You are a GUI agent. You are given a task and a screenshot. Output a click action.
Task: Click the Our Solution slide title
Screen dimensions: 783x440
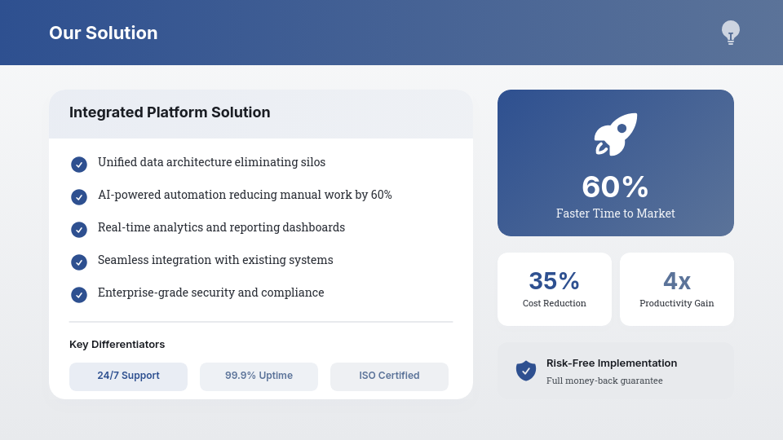tap(103, 33)
